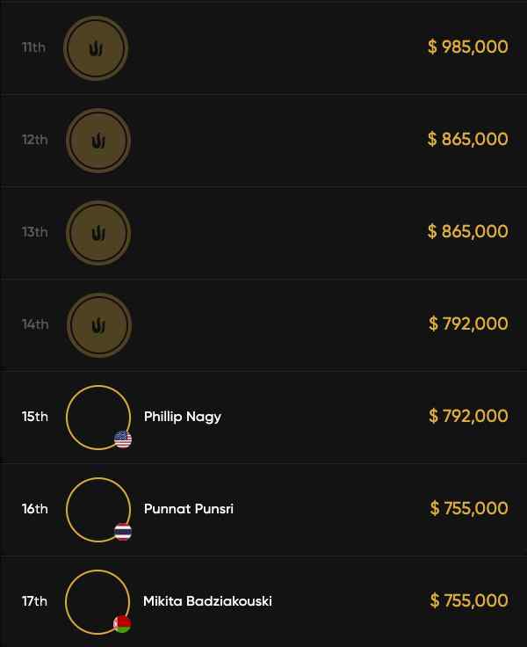Click Phillip Nagy's United States flag icon
The image size is (527, 647).
click(x=123, y=440)
